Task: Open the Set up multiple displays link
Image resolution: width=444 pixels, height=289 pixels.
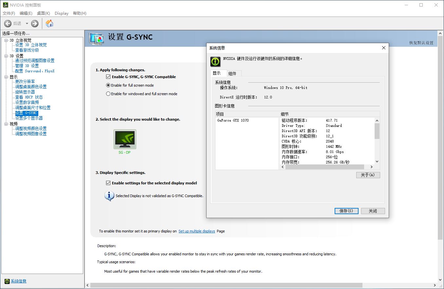Action: pyautogui.click(x=197, y=231)
